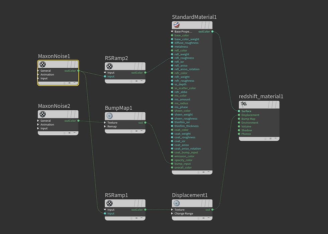Viewport: 328px width, 234px height.
Task: Click the StandardMaterial1 striped sphere icon
Action: (177, 25)
